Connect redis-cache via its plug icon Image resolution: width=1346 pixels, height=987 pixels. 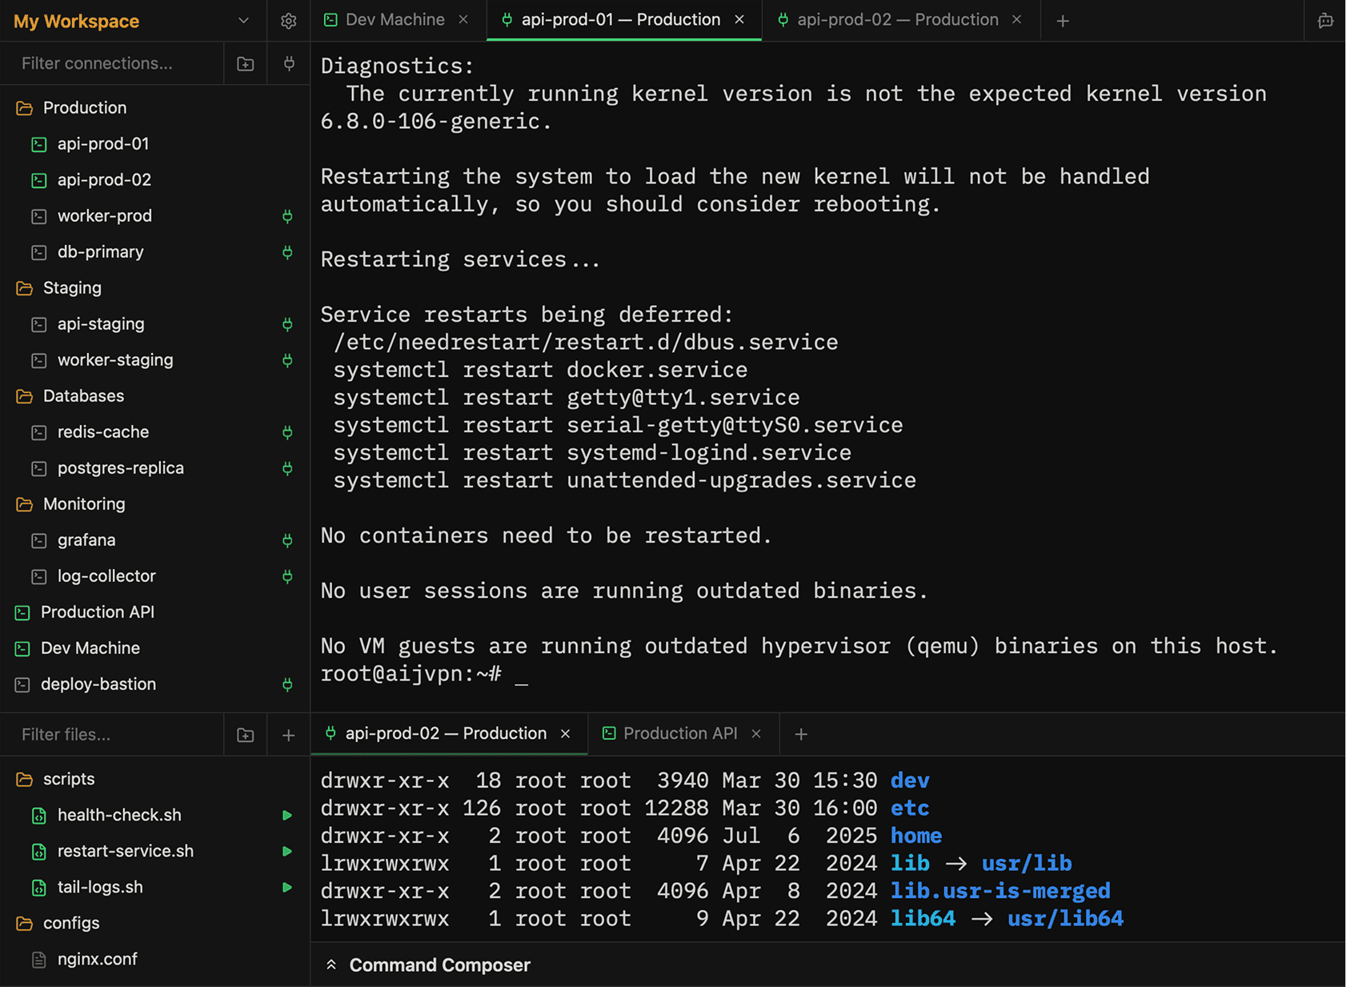coord(287,432)
